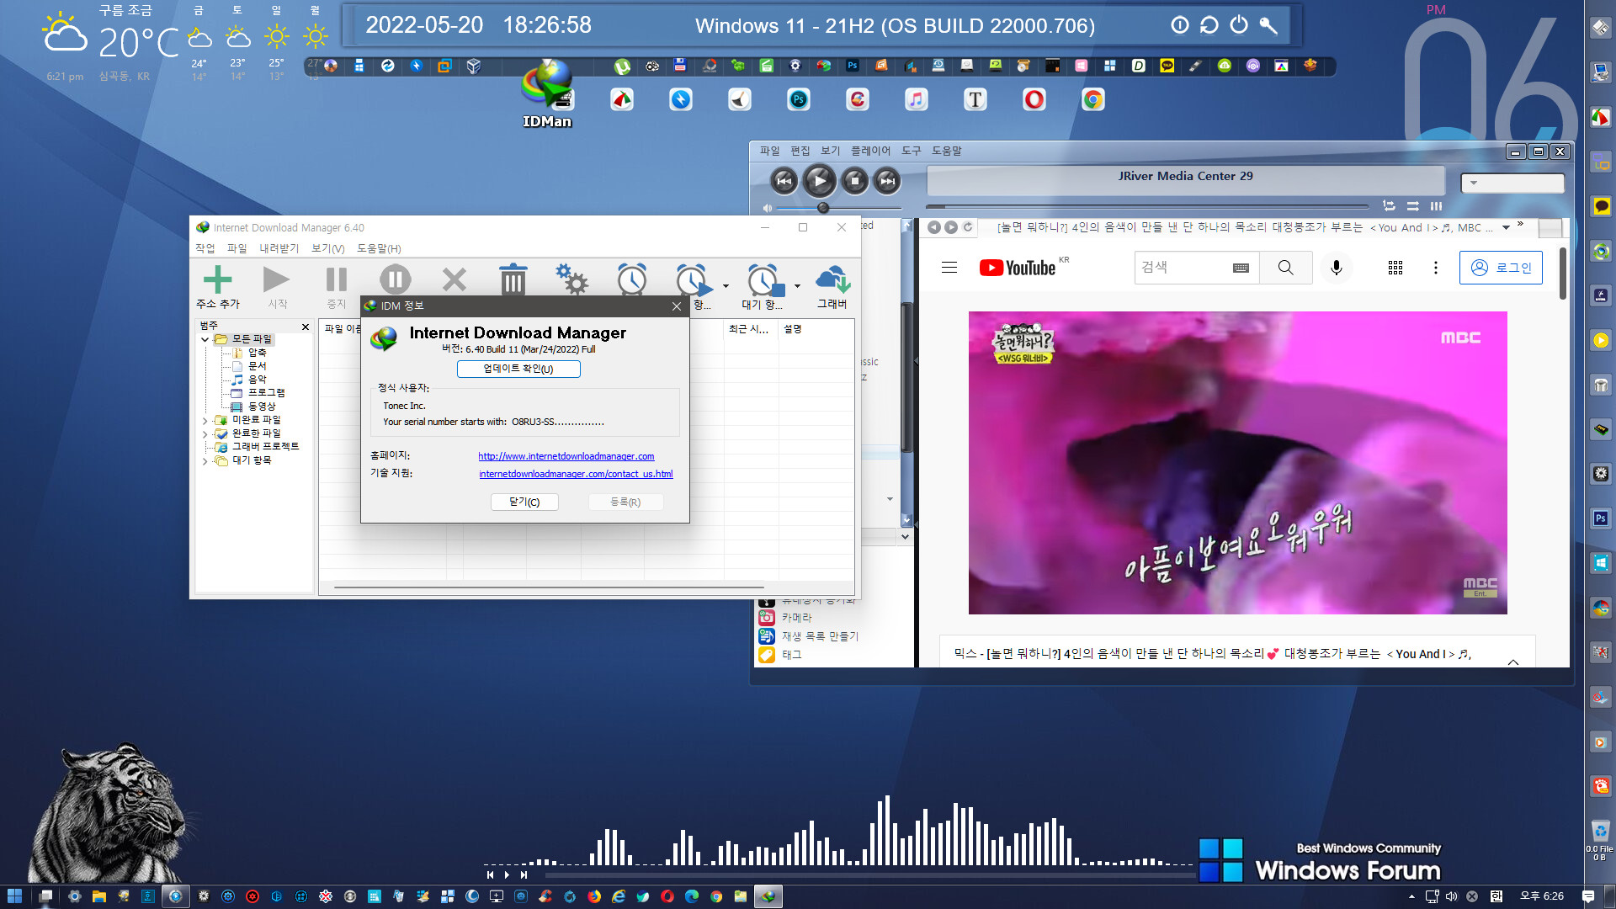Click the Delete X icon in IDM toolbar
1616x909 pixels.
[454, 279]
